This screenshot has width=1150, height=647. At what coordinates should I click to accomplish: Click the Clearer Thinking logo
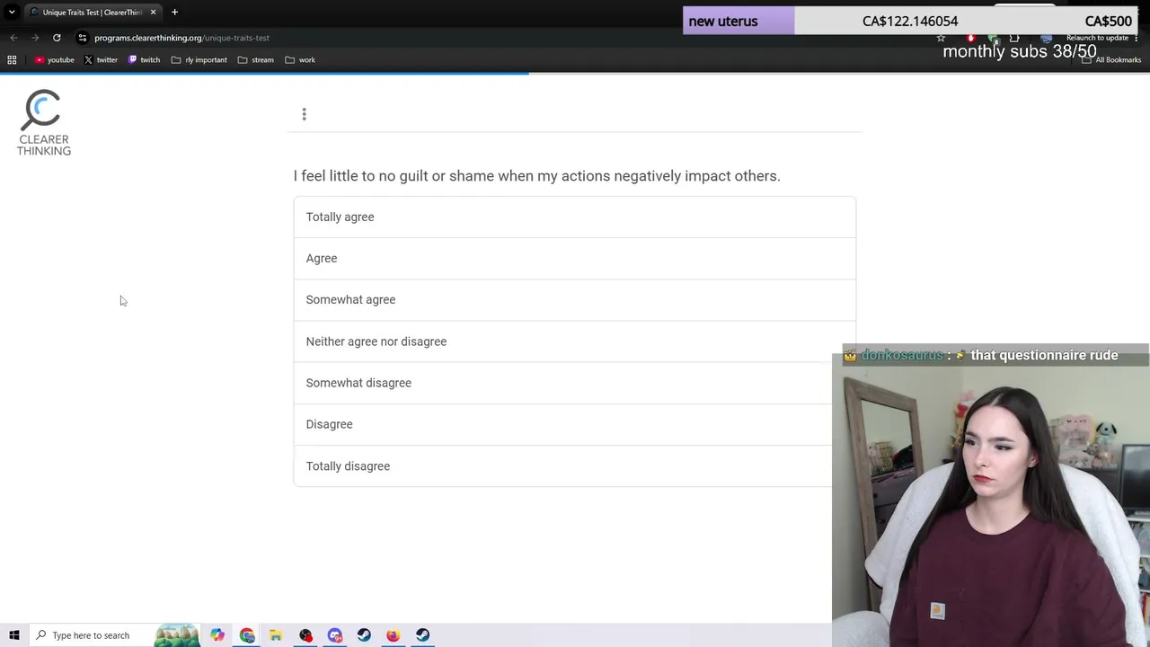(43, 122)
